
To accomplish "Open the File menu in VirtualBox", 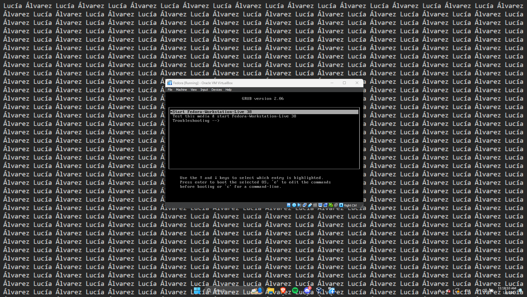I will (x=170, y=90).
